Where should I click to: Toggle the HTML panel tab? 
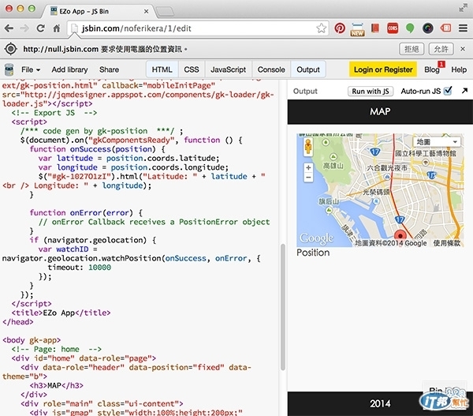[162, 69]
